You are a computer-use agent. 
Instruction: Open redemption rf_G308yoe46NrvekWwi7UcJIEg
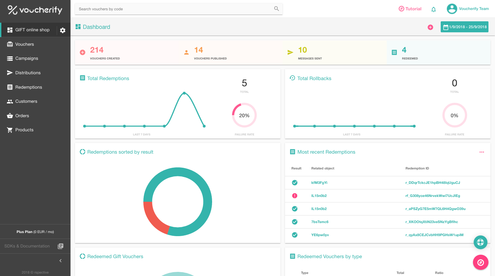point(433,196)
